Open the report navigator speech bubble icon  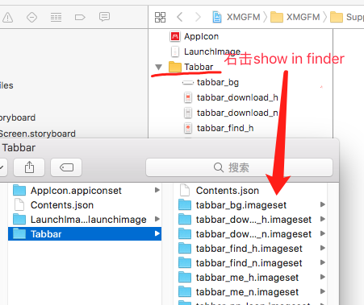[x=104, y=17]
